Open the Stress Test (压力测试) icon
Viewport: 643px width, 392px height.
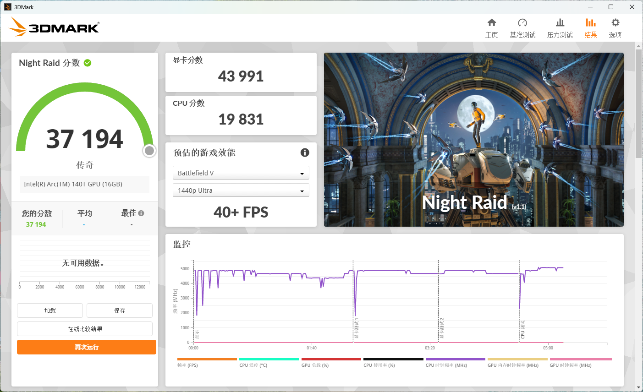pyautogui.click(x=560, y=23)
